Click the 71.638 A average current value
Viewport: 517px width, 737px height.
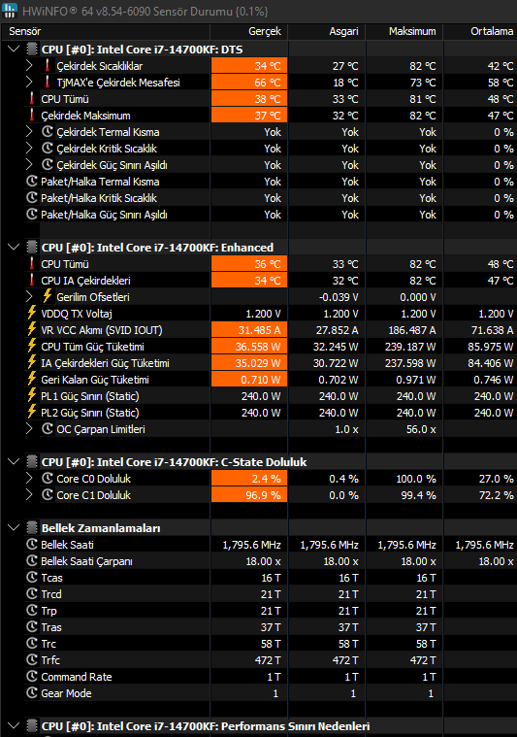tap(492, 330)
